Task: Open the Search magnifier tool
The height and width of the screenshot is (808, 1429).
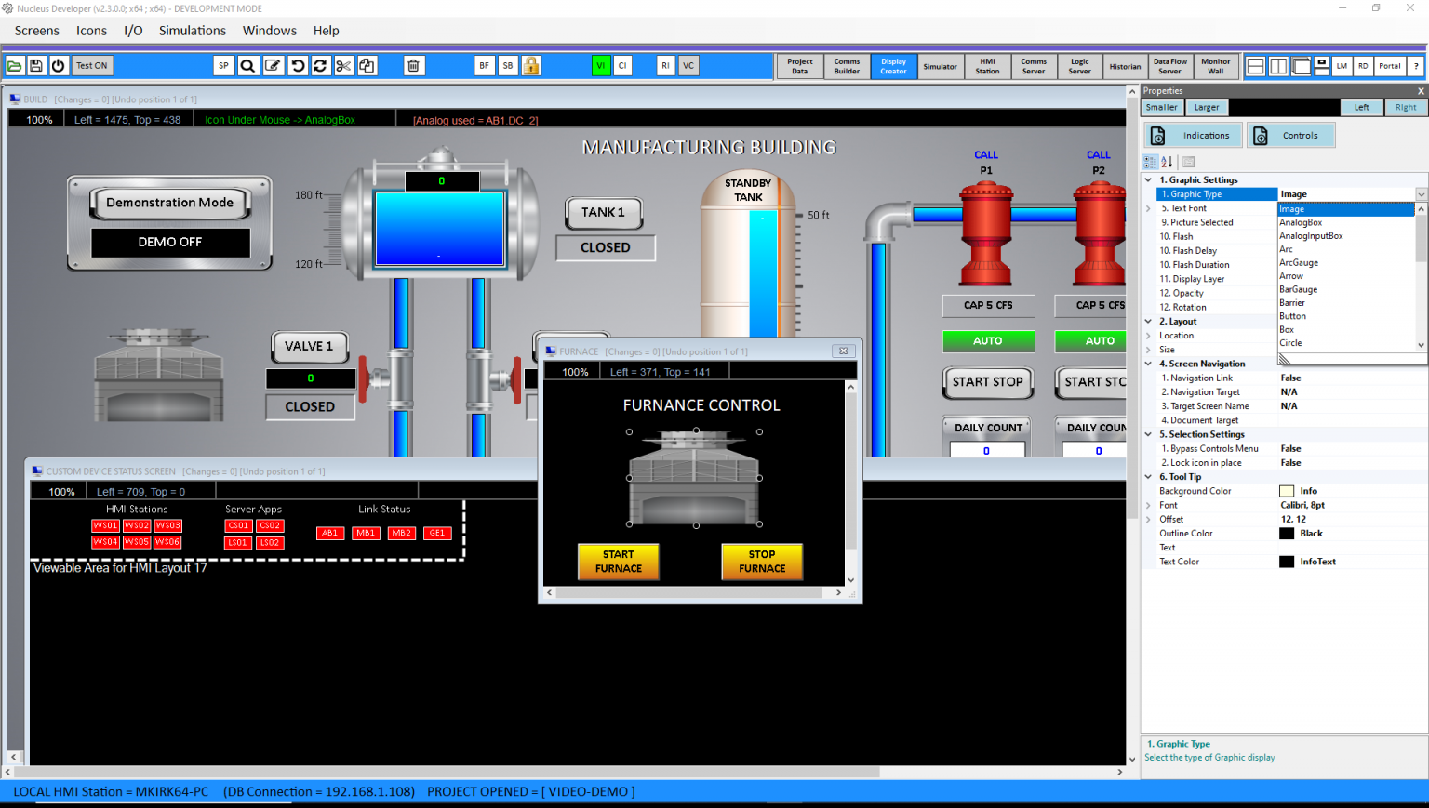Action: click(x=248, y=65)
